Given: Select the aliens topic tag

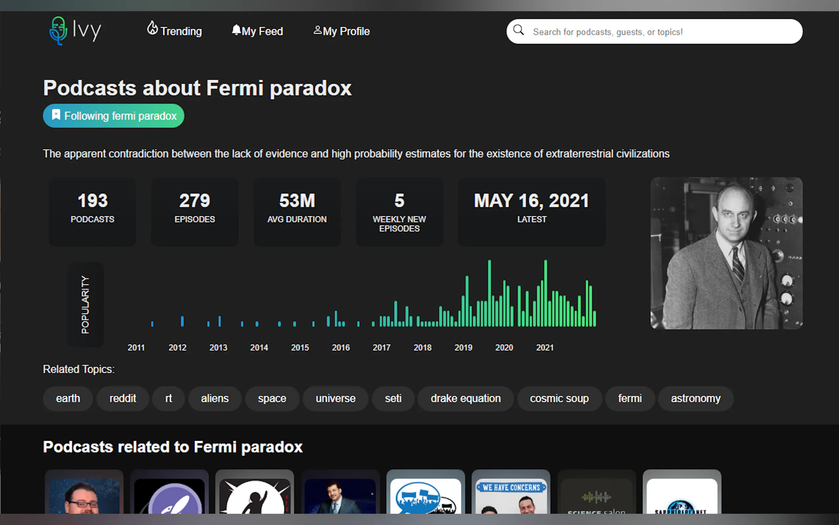Looking at the screenshot, I should [x=215, y=398].
